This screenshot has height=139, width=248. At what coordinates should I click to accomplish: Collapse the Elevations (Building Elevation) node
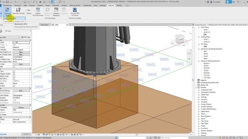tap(199, 49)
